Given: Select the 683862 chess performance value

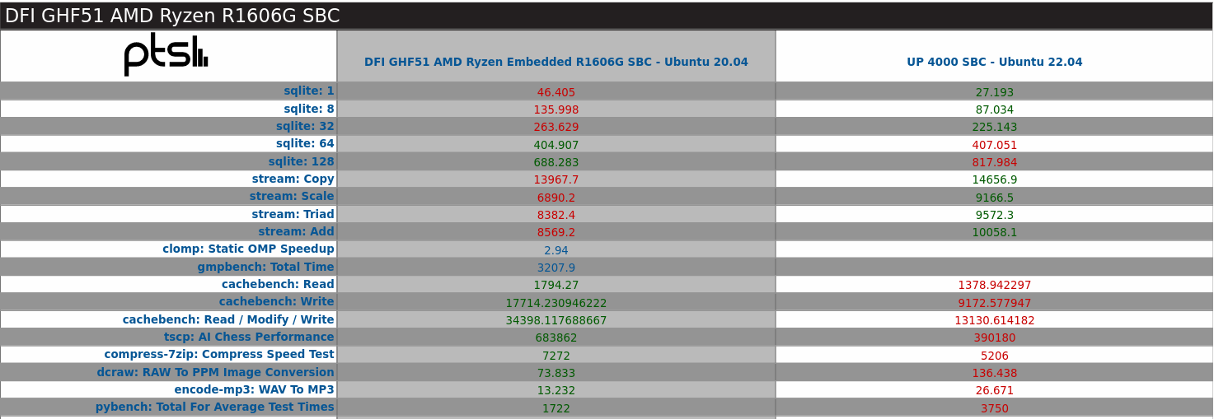Looking at the screenshot, I should (556, 338).
